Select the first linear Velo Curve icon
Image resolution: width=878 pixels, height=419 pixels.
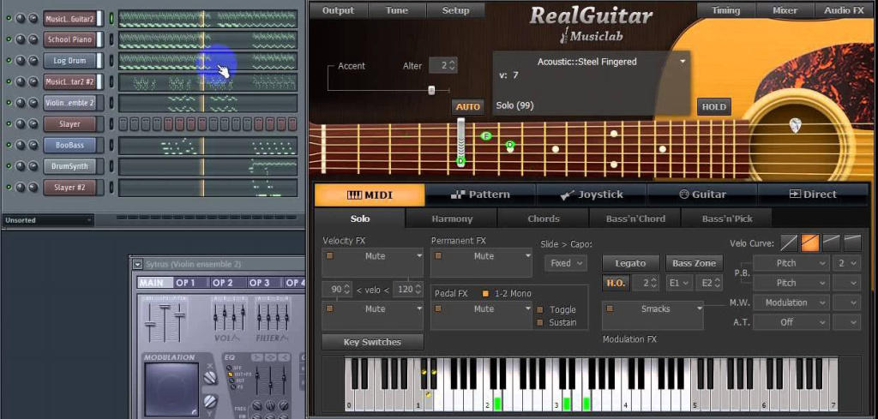coord(789,242)
